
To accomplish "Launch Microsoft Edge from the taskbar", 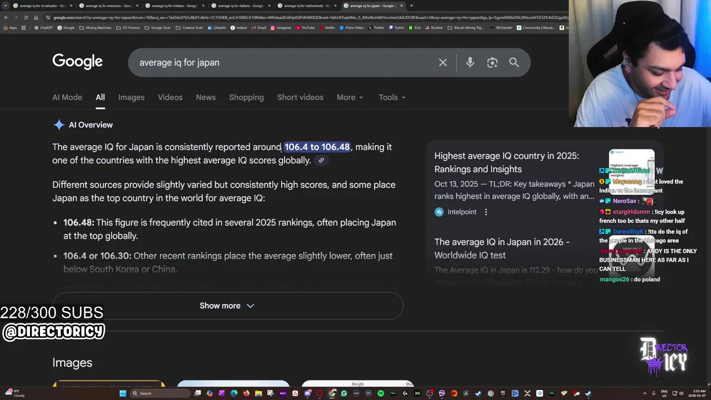I will point(234,393).
